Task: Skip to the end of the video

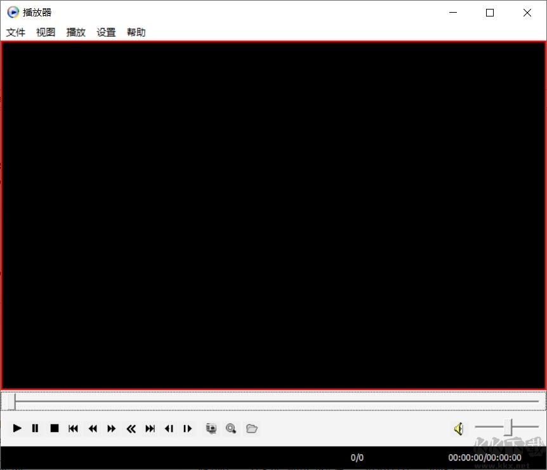Action: coord(150,428)
